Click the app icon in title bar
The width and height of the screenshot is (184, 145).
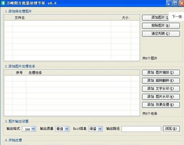click(3, 3)
